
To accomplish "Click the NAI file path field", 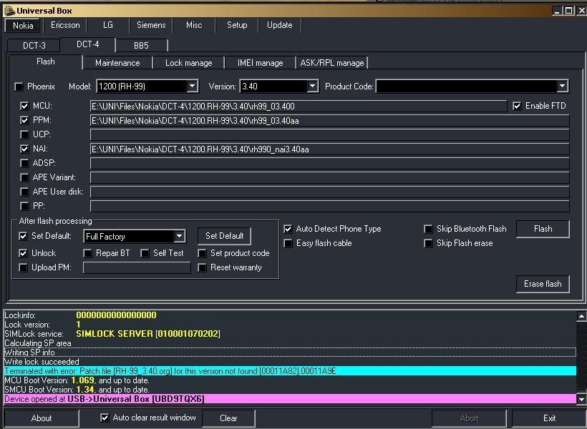I will click(x=329, y=149).
